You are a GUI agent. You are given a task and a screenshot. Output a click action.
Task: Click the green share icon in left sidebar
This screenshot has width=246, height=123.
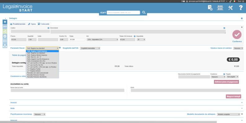5,32
